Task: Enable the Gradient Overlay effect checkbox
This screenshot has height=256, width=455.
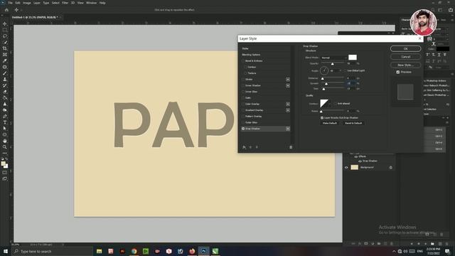Action: tap(243, 110)
